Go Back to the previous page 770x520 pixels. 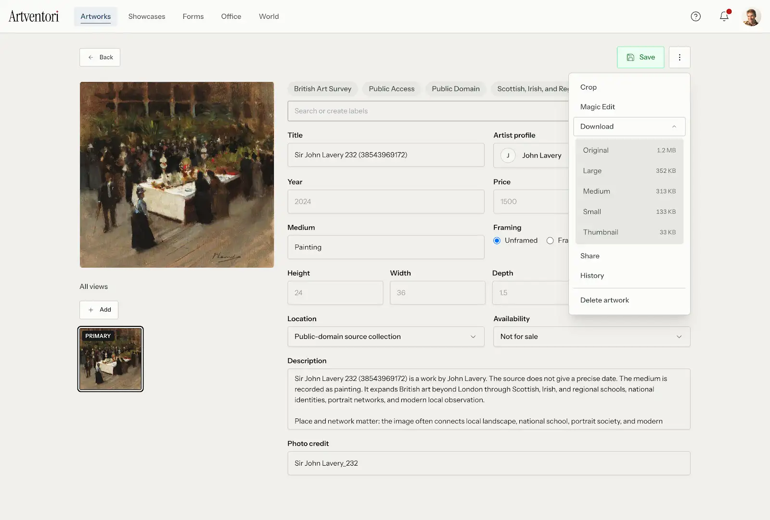pyautogui.click(x=100, y=57)
